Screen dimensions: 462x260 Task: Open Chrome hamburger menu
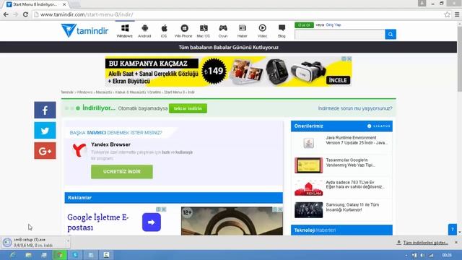[457, 14]
